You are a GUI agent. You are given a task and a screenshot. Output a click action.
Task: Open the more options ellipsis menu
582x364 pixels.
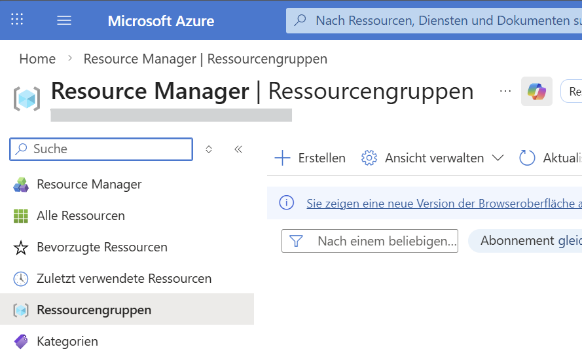(x=505, y=91)
